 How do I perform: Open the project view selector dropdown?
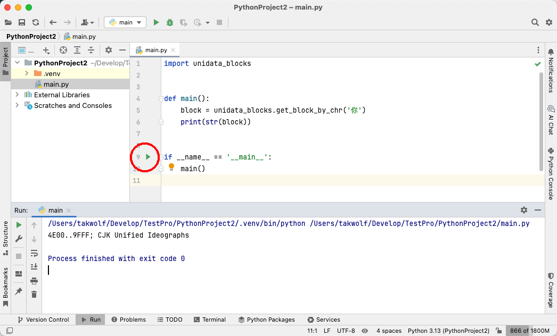pyautogui.click(x=26, y=51)
